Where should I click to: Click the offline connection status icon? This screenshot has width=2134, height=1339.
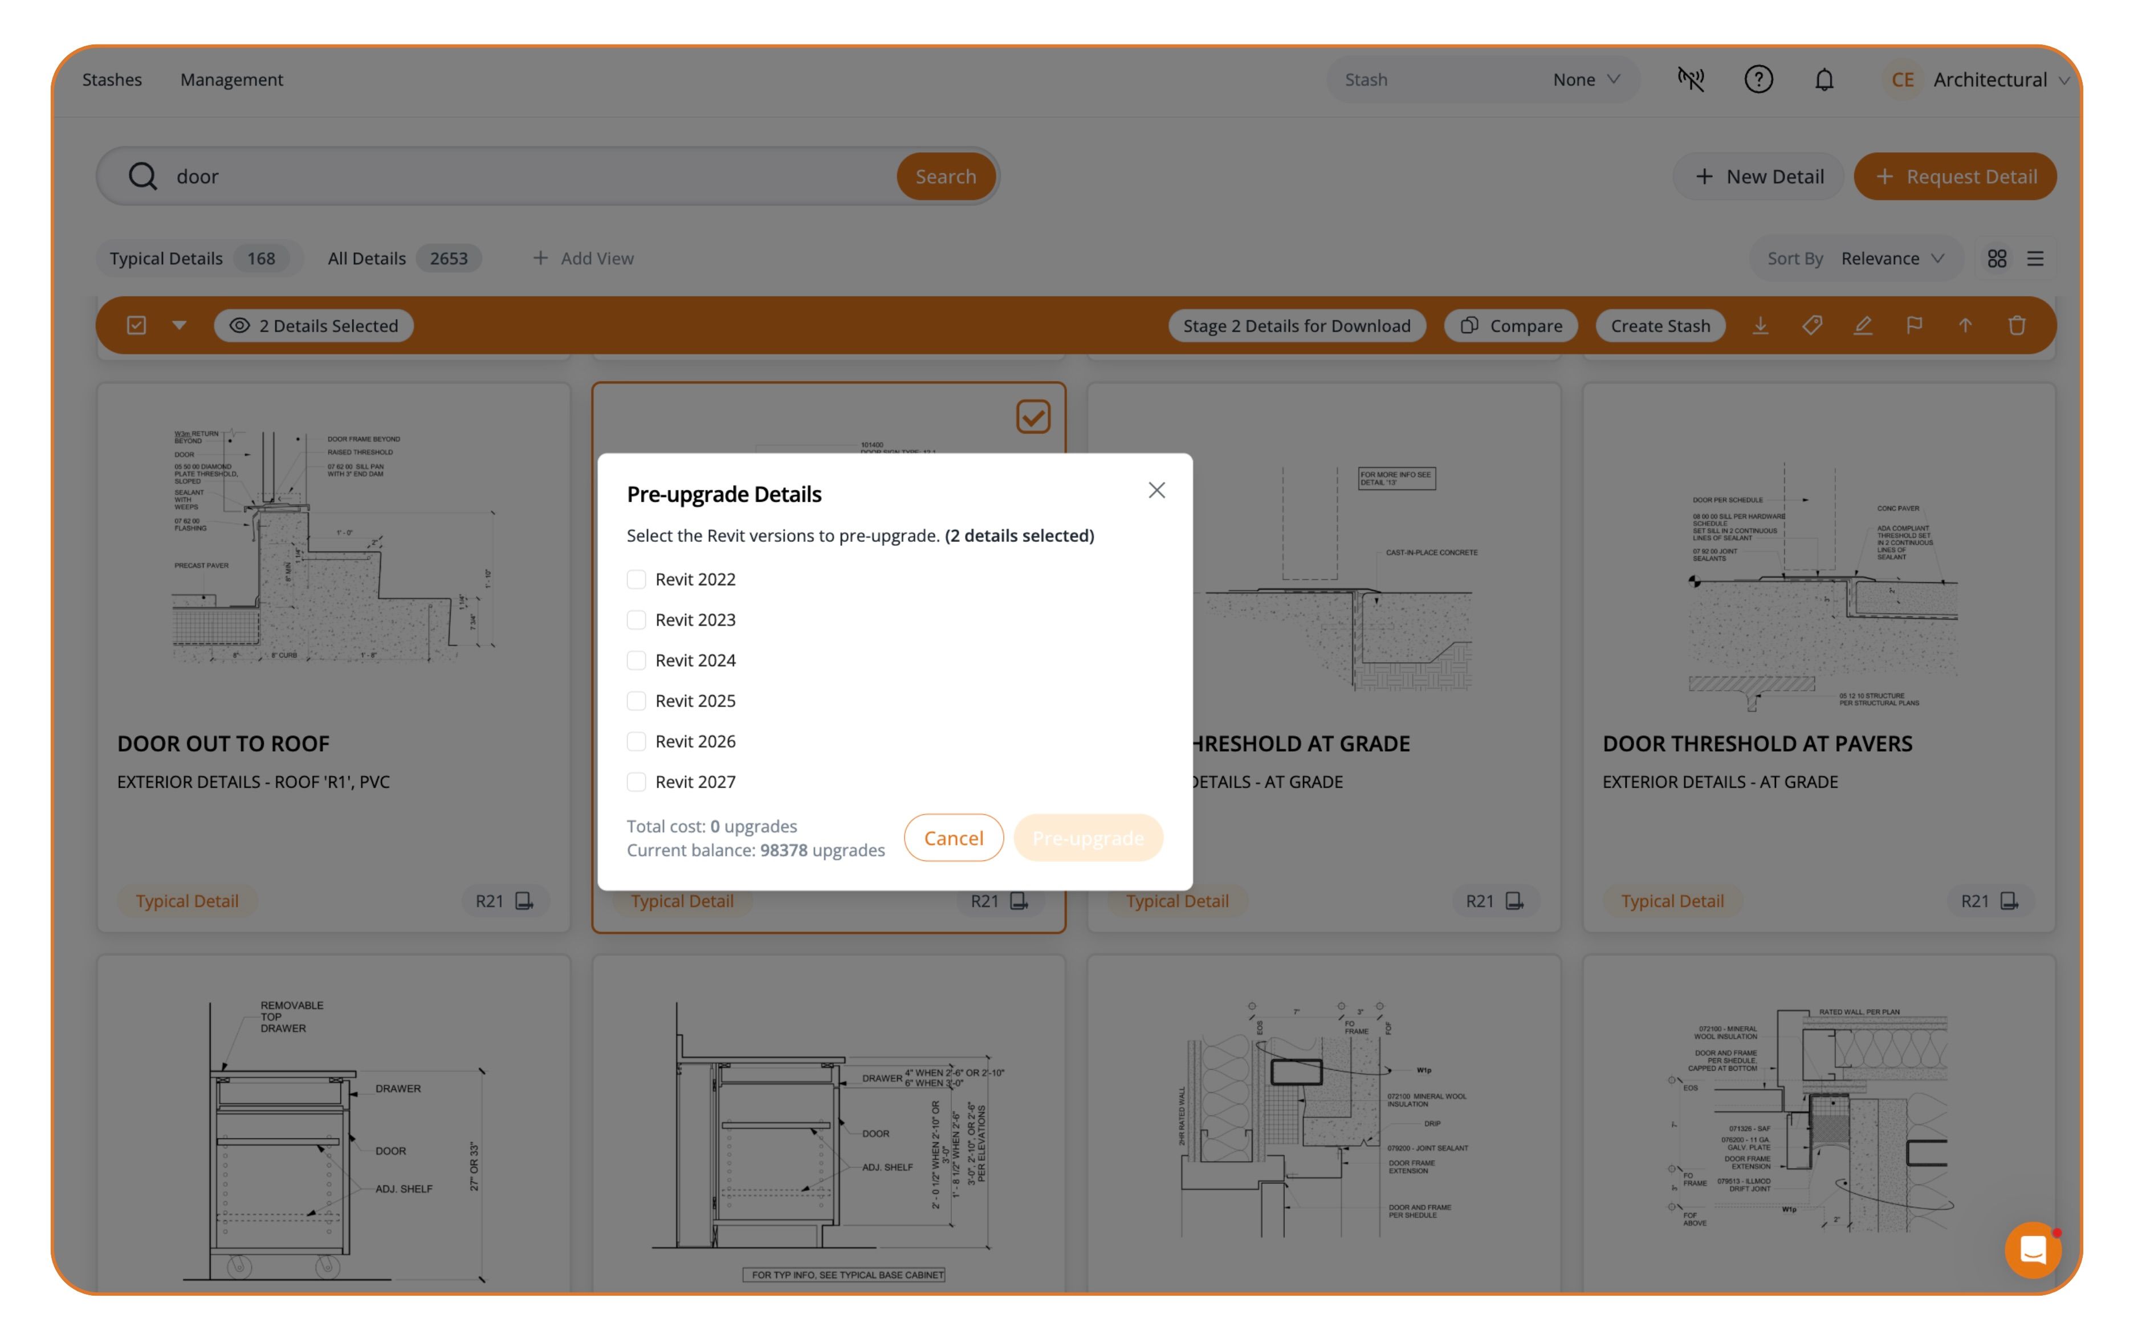tap(1690, 80)
